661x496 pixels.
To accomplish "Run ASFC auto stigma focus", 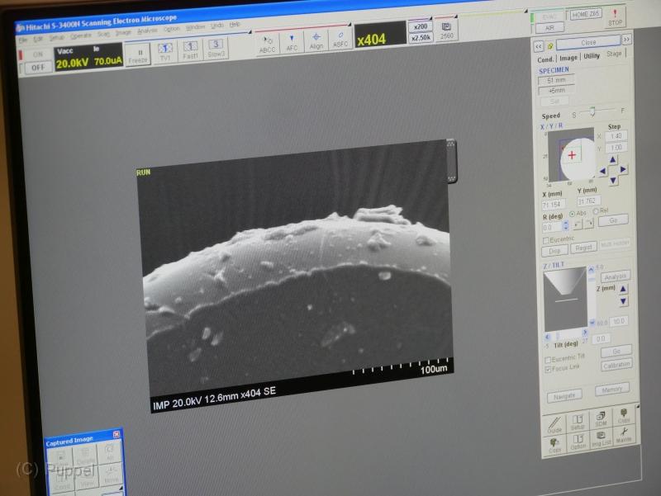I will click(x=340, y=40).
